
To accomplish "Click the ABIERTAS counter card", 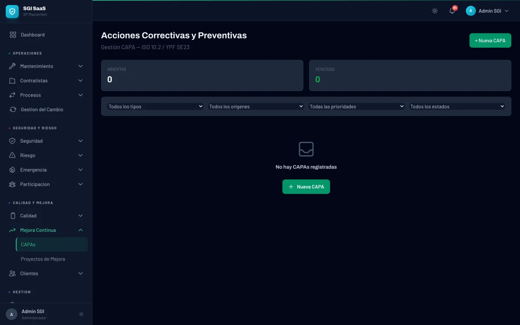I will tap(202, 75).
